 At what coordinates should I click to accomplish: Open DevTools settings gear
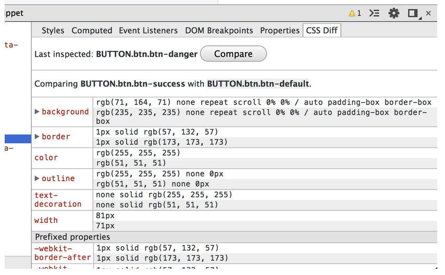click(x=393, y=13)
